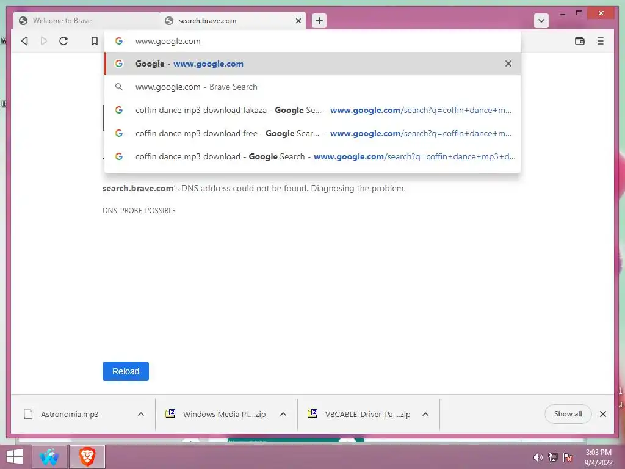This screenshot has height=469, width=625.
Task: Choose the Google - www.google.com suggestion
Action: tap(312, 64)
